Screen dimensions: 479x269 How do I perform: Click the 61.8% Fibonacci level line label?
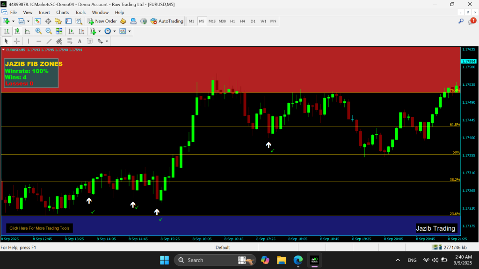[454, 125]
